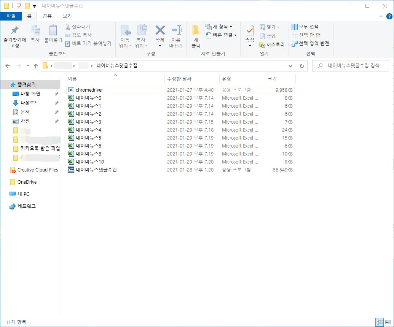Open History (히스토리) in the ribbon

coord(272,44)
